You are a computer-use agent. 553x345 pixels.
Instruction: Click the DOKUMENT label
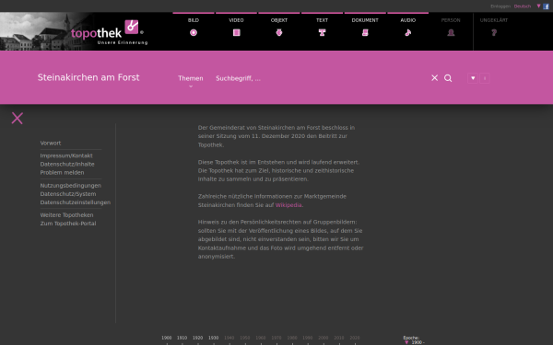click(365, 20)
